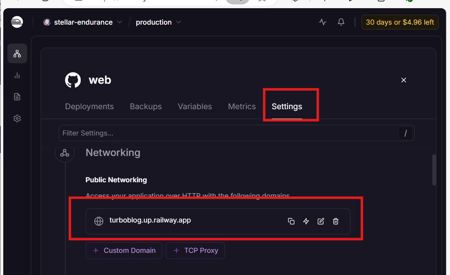
Task: Click the Railway logo icon
Action: (x=17, y=22)
